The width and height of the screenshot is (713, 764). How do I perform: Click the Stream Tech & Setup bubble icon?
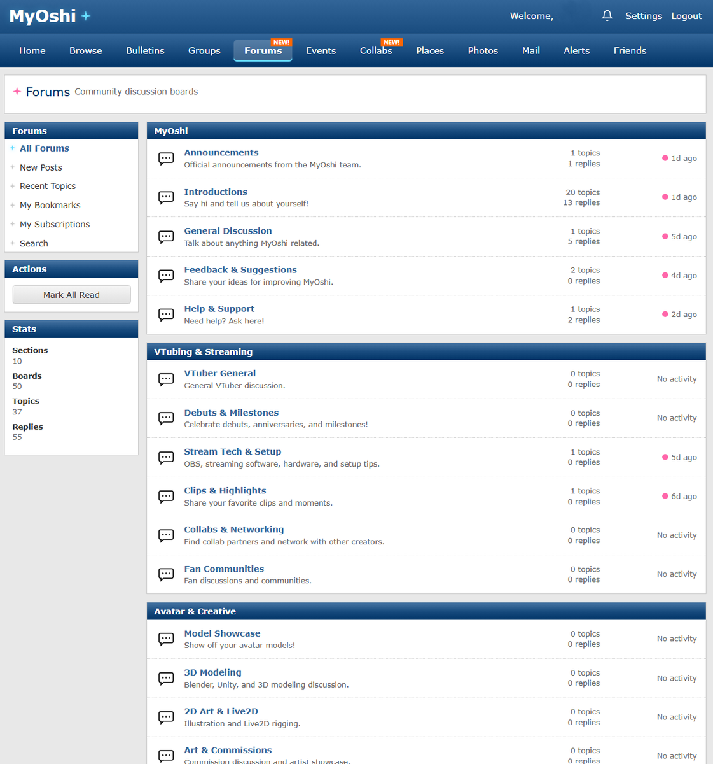(166, 458)
